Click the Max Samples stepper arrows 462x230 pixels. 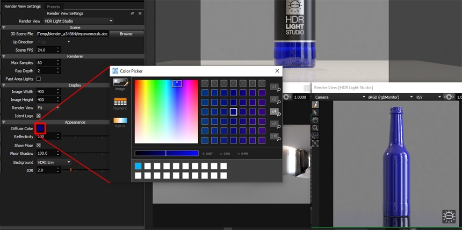(x=59, y=62)
